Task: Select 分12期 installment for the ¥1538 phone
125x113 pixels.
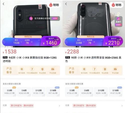Action: coord(38,92)
